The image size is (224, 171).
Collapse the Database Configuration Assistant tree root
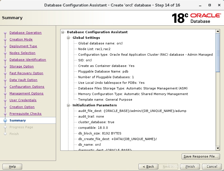[63, 32]
